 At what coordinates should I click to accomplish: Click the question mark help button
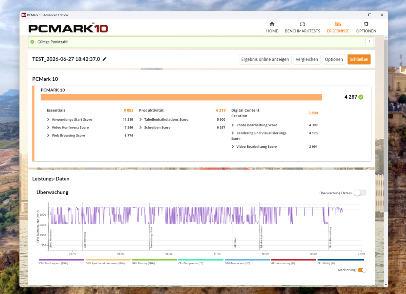point(369,42)
